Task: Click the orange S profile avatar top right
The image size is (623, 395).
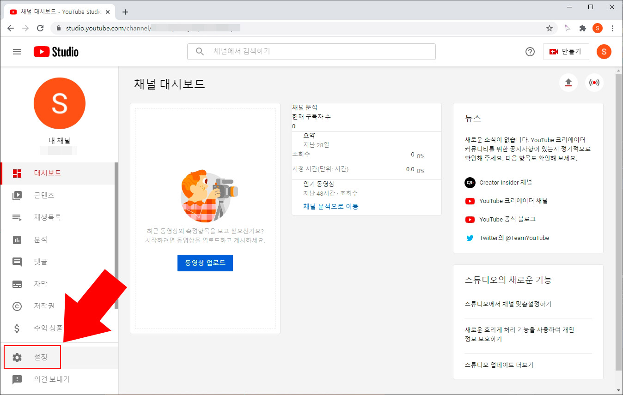Action: [604, 52]
